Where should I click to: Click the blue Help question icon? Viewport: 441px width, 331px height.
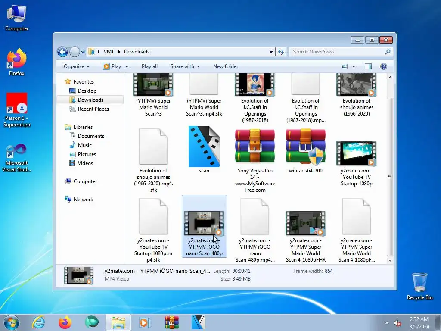tap(383, 66)
